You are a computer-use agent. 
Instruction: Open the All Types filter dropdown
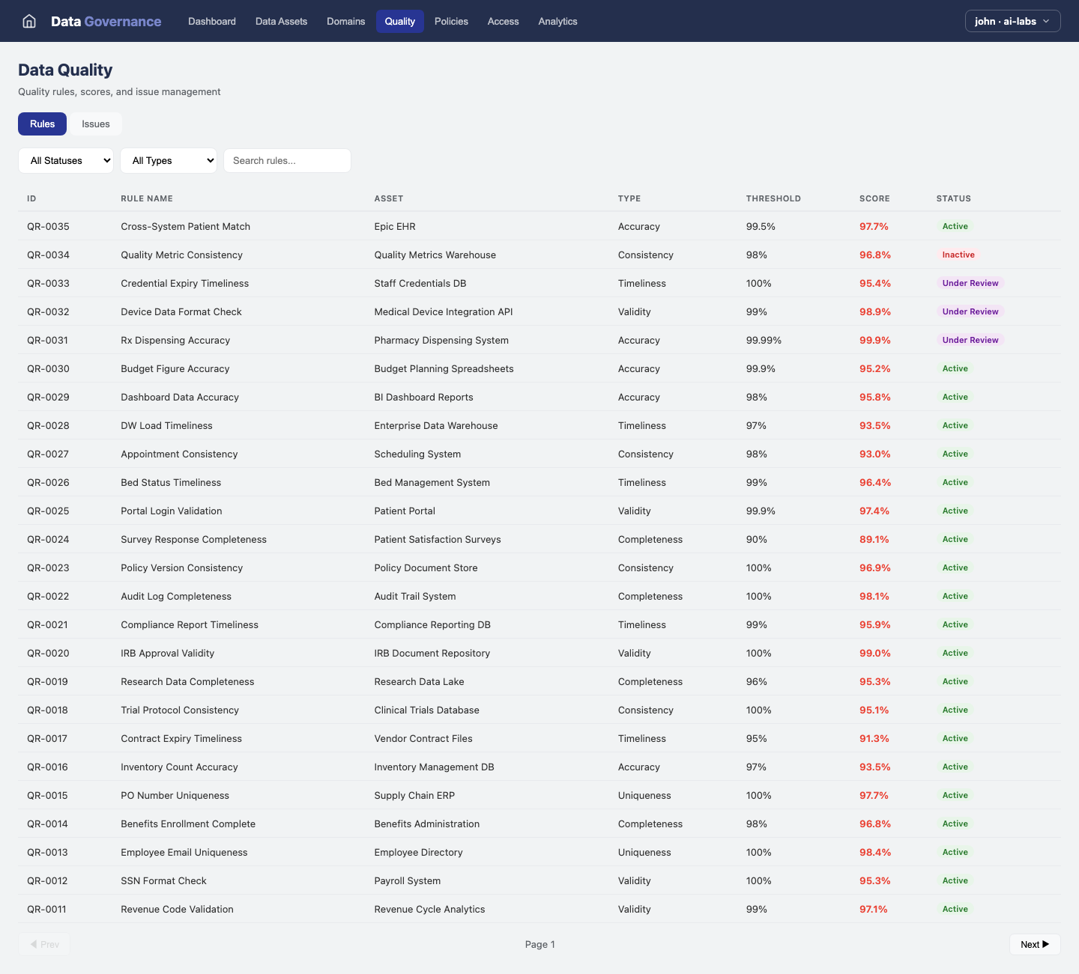168,160
